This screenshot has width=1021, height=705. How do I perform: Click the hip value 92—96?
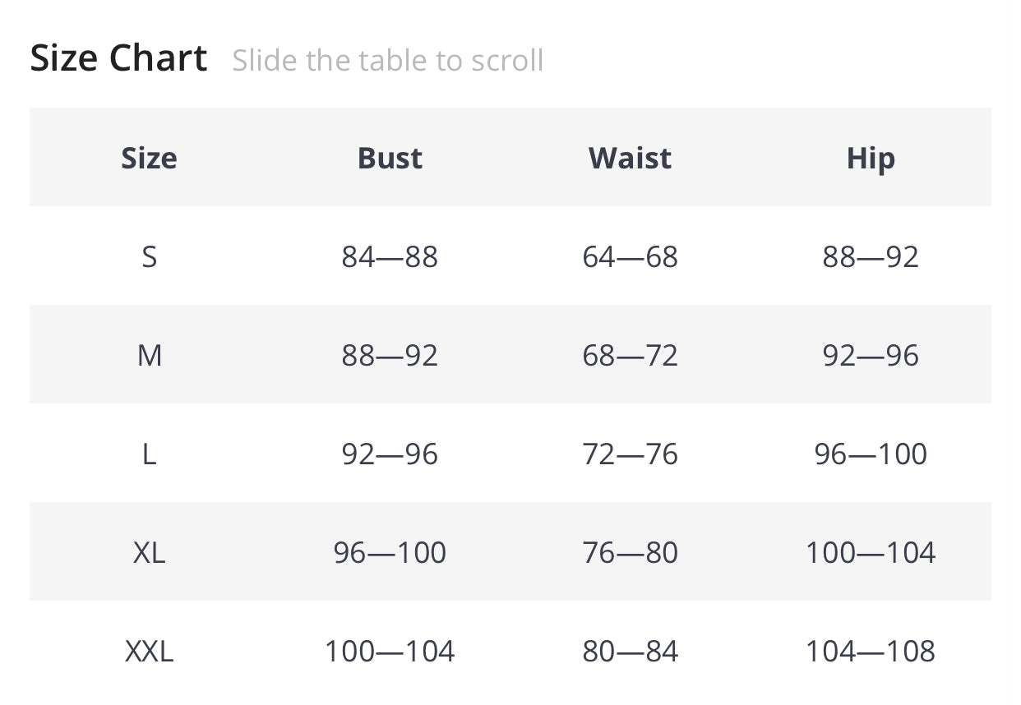(x=871, y=356)
